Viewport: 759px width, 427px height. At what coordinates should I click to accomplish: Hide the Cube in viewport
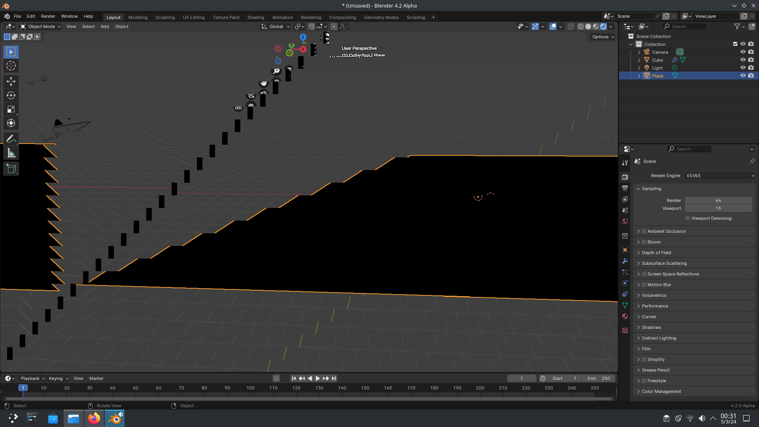[743, 60]
